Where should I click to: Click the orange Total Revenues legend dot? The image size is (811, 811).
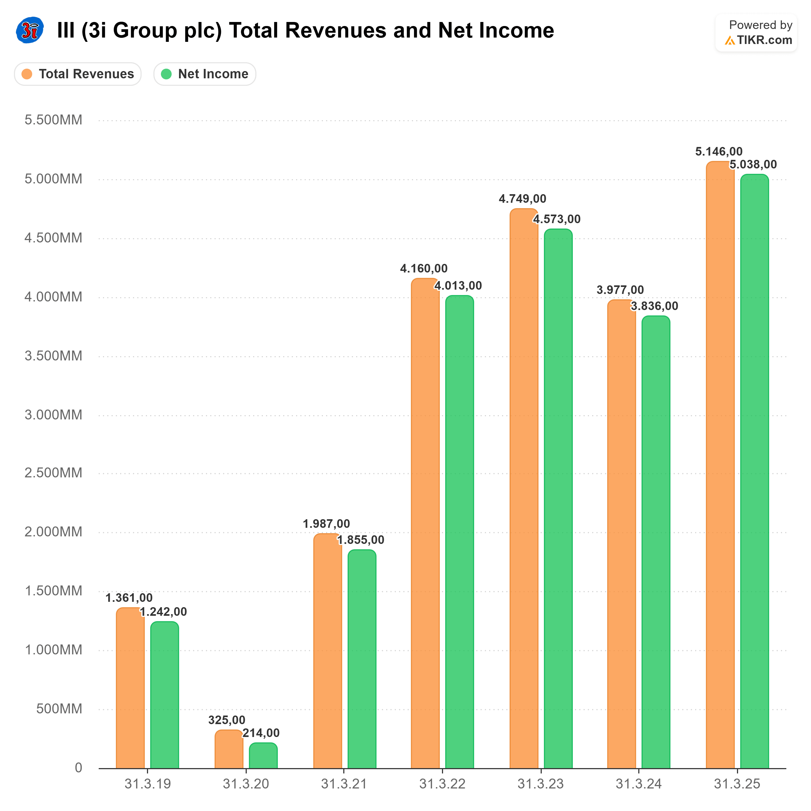(27, 74)
